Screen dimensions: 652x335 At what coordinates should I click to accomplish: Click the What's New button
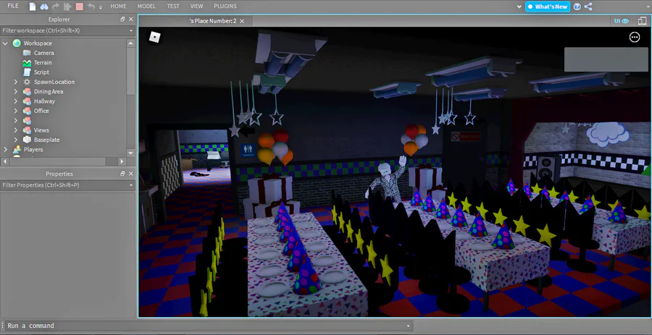(548, 7)
